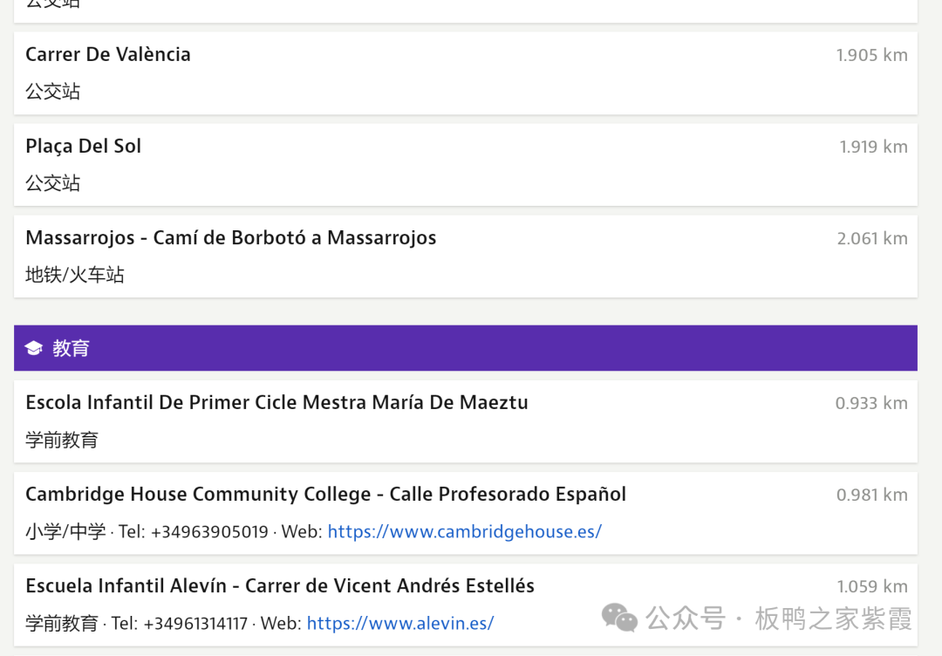Select Escola Infantil De Primer Cicle entry
The image size is (942, 656).
click(276, 402)
